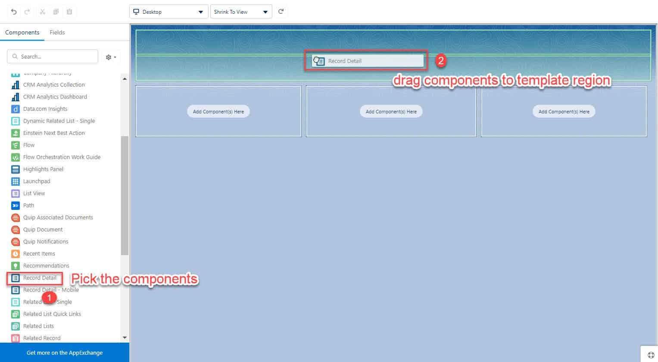
Task: Select the Highlights Panel component icon
Action: (x=16, y=169)
